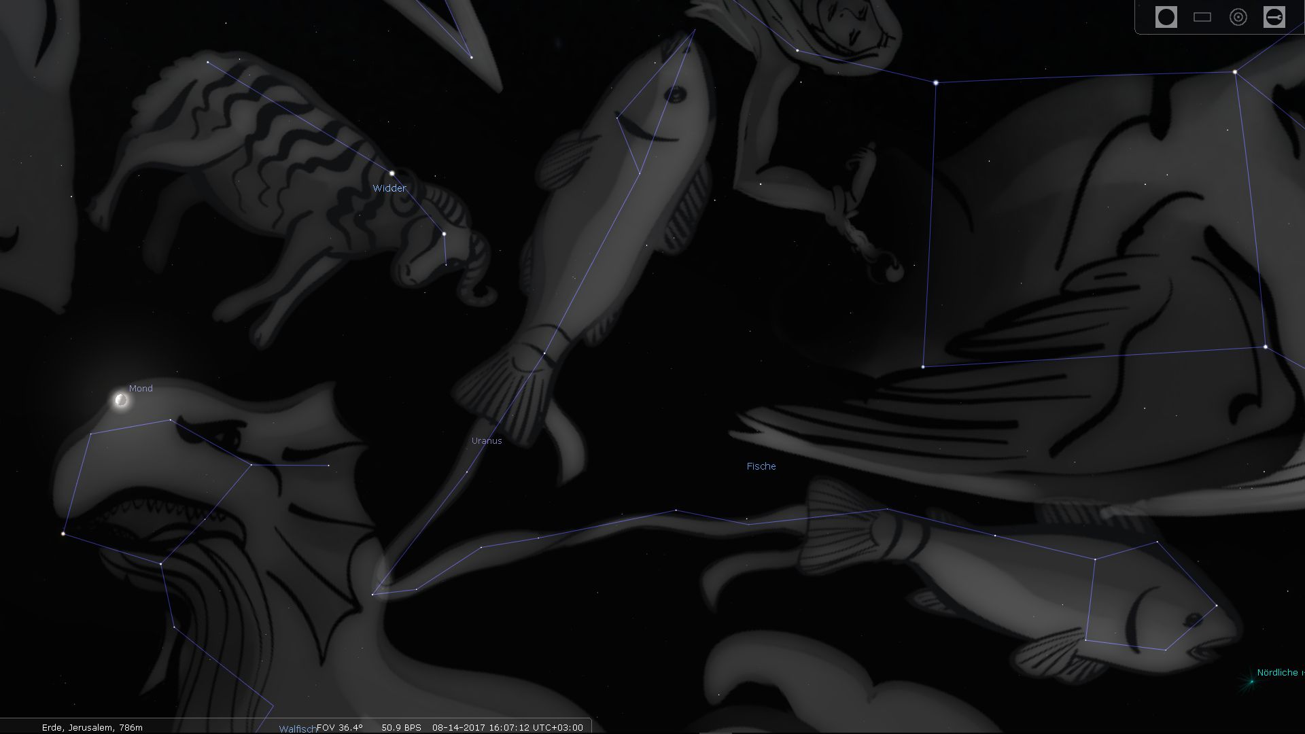
Task: Open Oculars configuration wrench icon
Action: point(1274,17)
